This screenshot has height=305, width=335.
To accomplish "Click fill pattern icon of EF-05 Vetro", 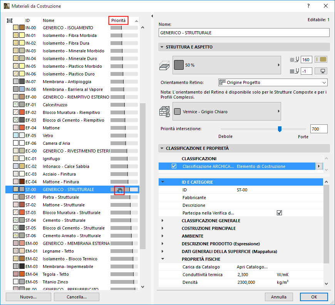I will pyautogui.click(x=16, y=135).
